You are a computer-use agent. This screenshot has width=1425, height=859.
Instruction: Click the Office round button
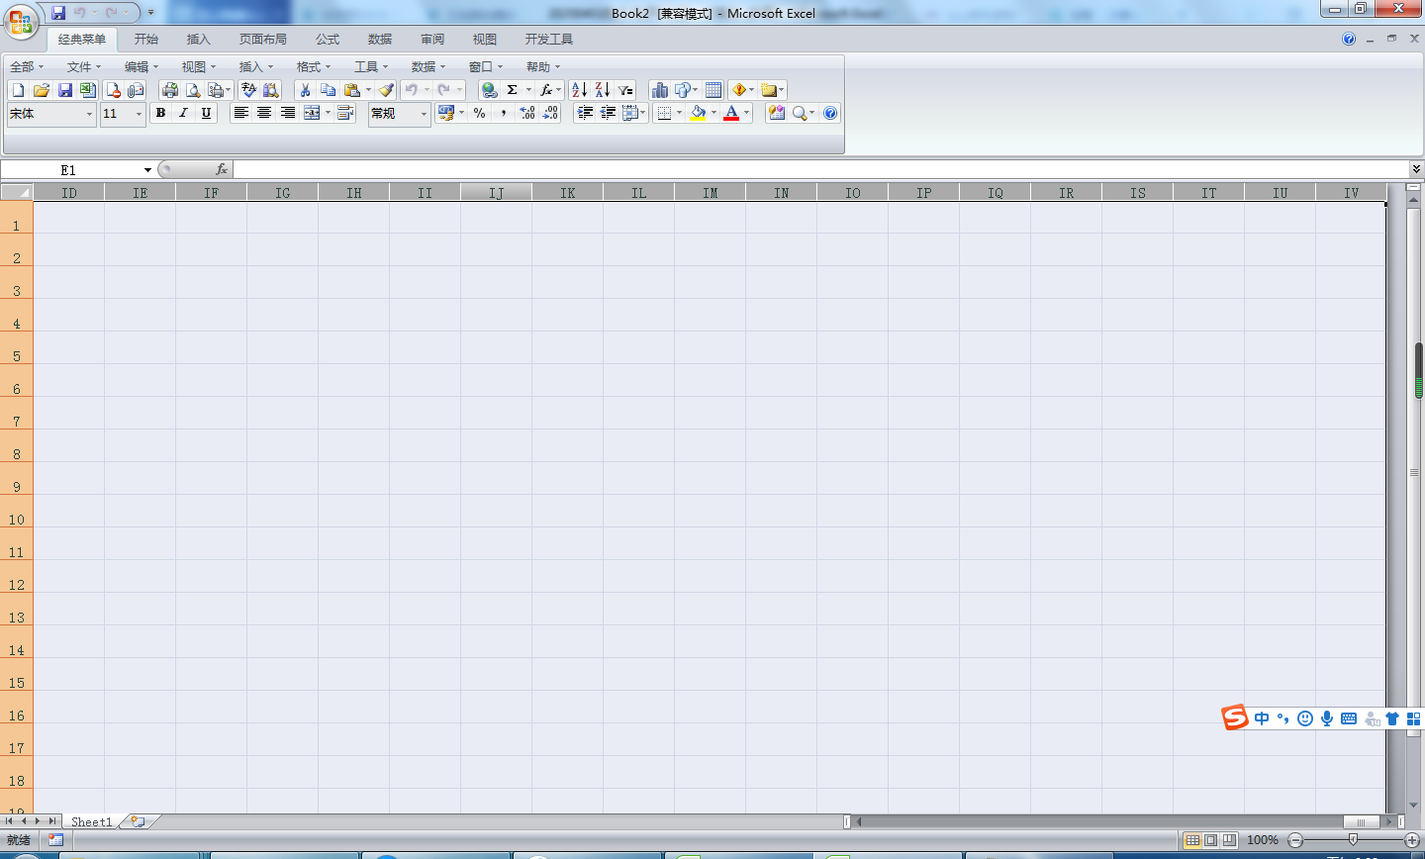(x=21, y=21)
